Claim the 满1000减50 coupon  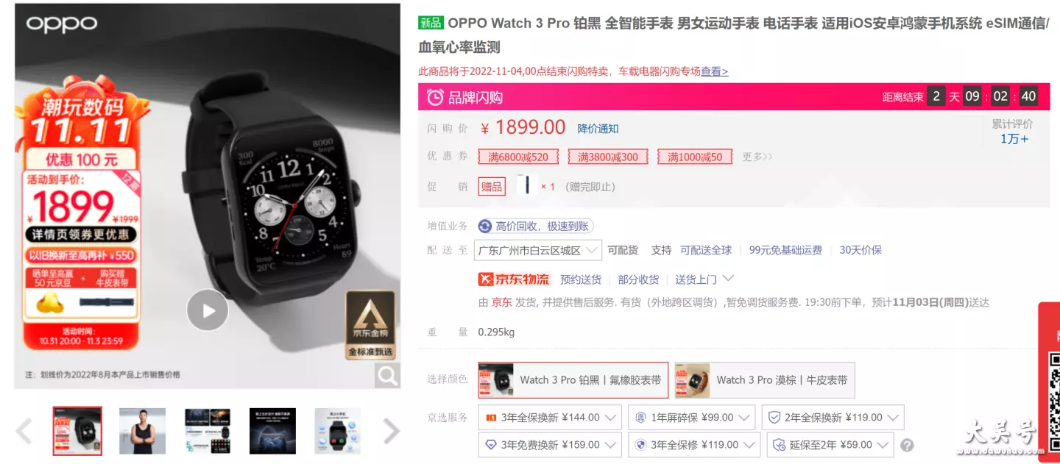(695, 157)
